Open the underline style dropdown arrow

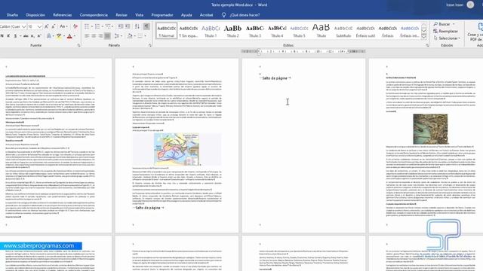tap(20, 36)
